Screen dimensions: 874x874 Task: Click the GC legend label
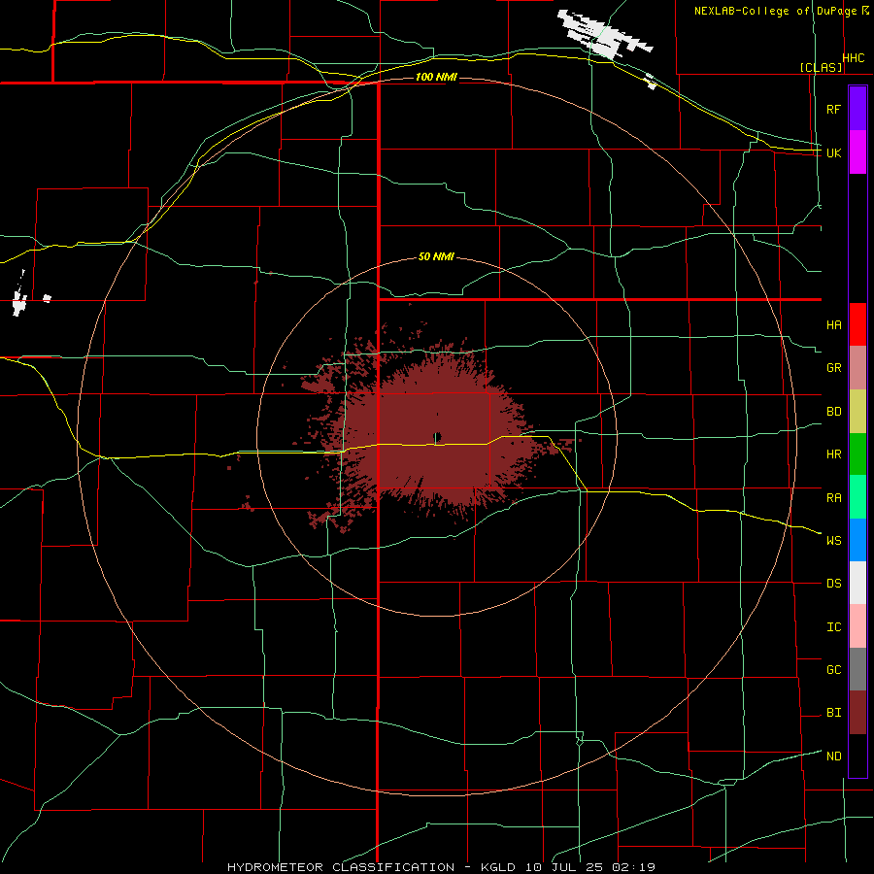pos(834,670)
